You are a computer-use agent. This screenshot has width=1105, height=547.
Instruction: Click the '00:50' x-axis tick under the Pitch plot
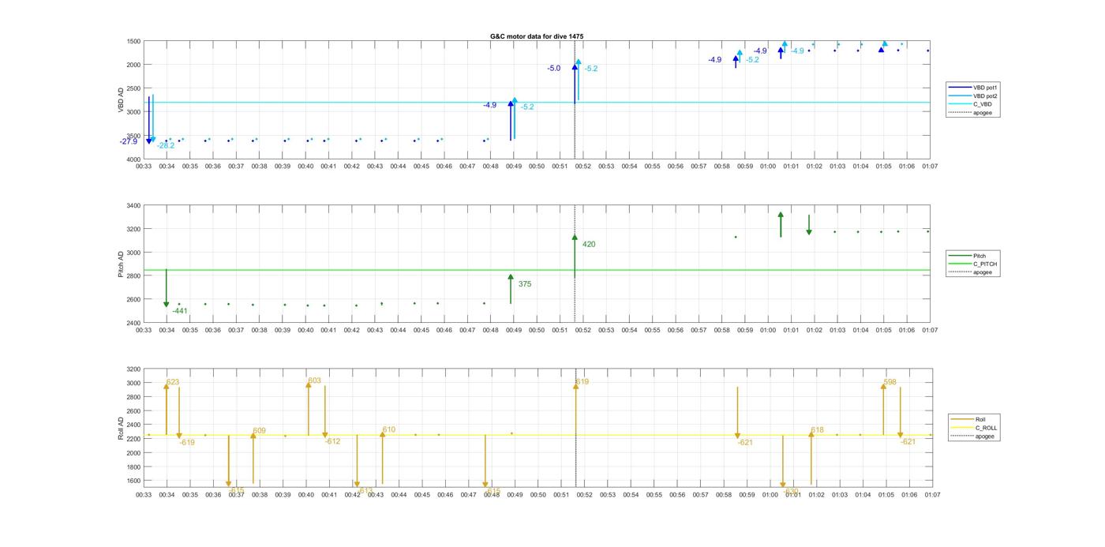click(537, 331)
